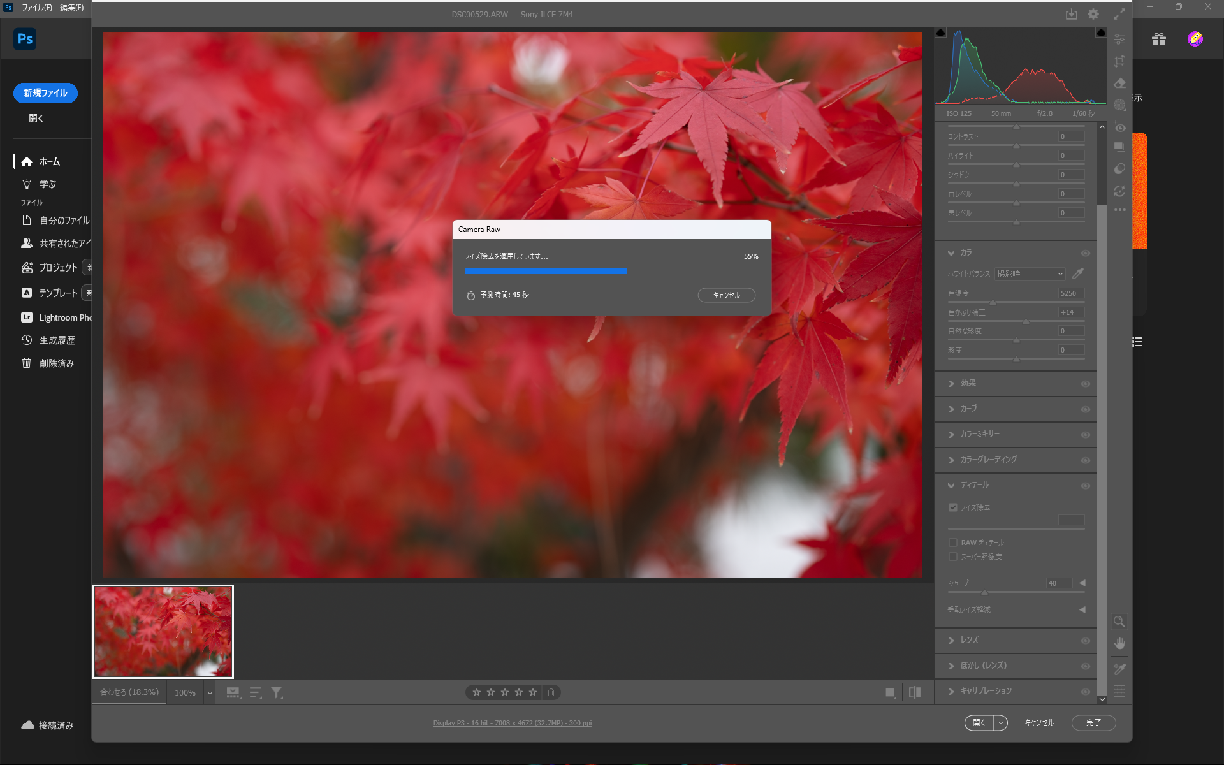Enable the RAW ディテール checkbox
The image size is (1224, 765).
point(953,543)
